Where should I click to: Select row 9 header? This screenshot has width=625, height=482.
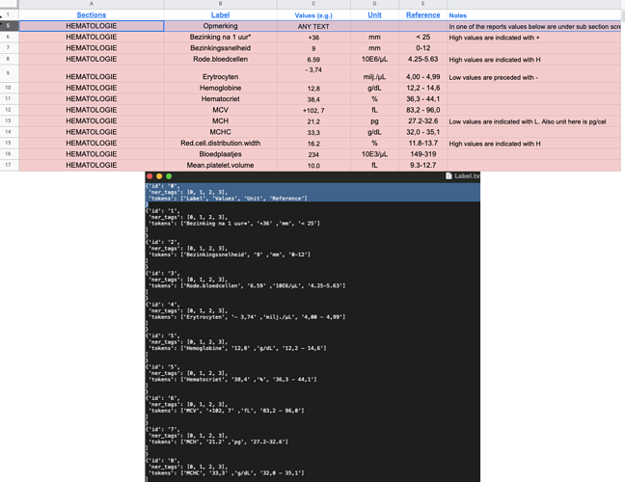[x=9, y=73]
